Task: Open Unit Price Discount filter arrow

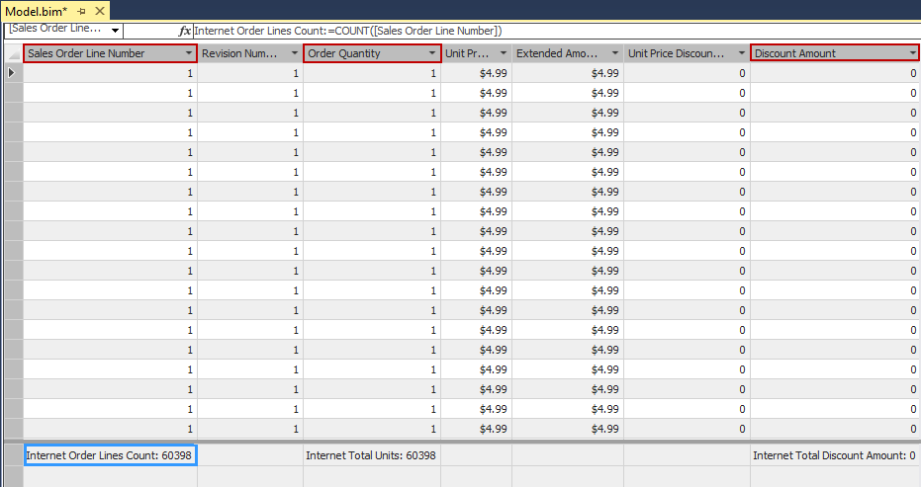Action: [742, 53]
